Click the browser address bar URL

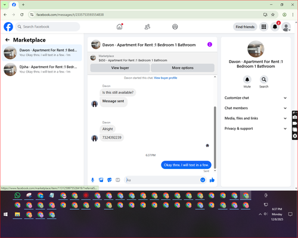70,15
